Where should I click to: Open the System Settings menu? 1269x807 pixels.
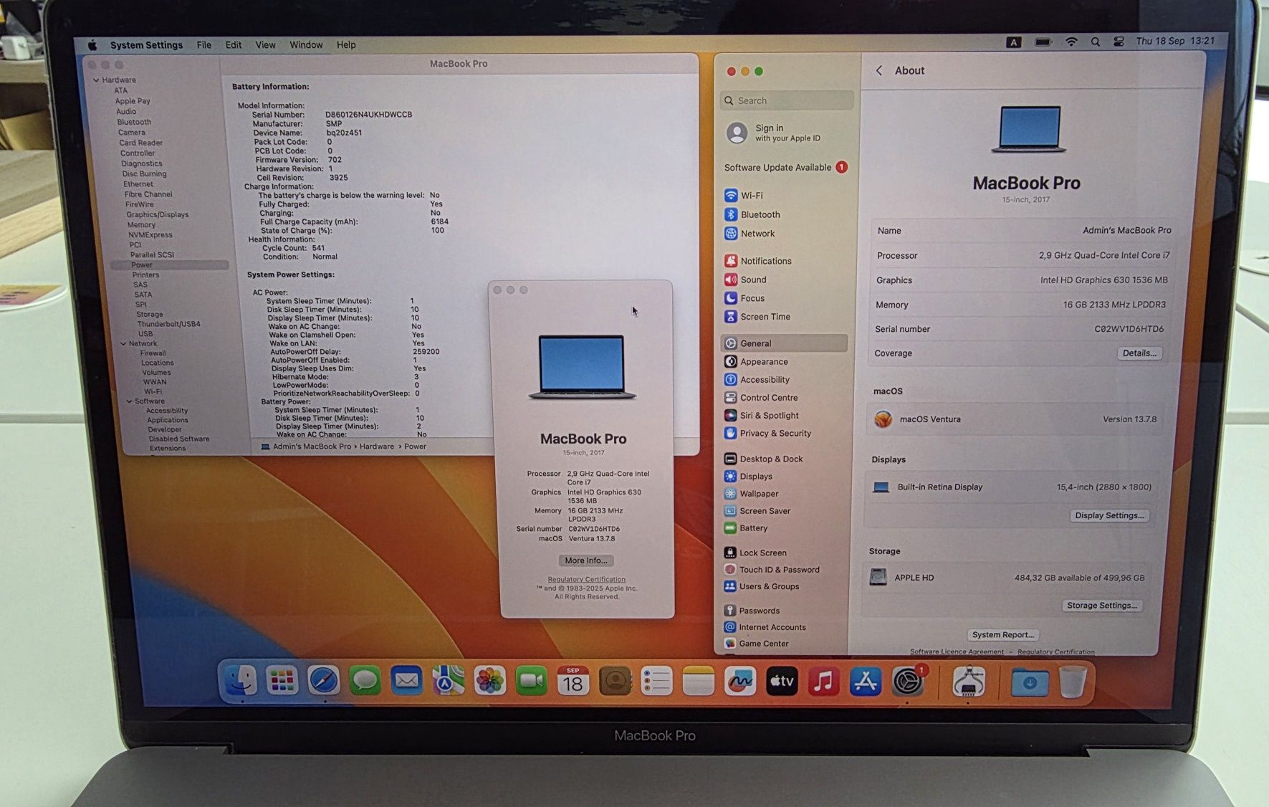point(146,45)
